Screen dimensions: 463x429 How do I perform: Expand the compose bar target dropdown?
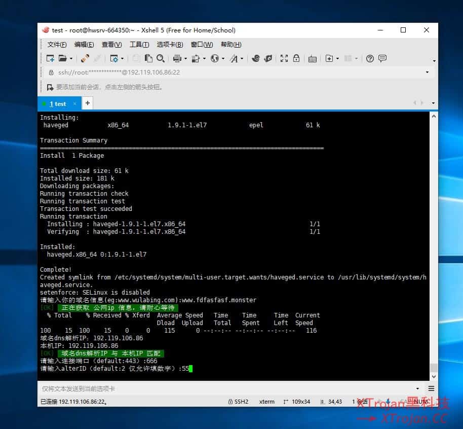(x=417, y=388)
